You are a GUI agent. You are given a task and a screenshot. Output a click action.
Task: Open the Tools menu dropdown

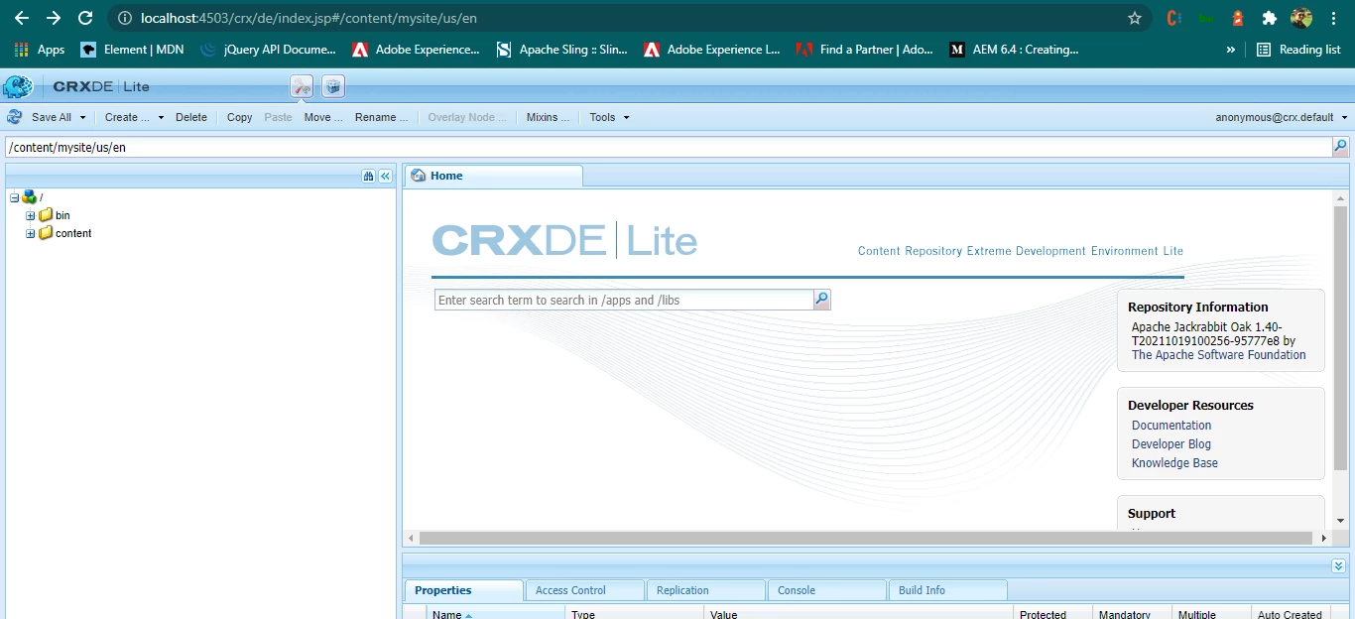(609, 117)
